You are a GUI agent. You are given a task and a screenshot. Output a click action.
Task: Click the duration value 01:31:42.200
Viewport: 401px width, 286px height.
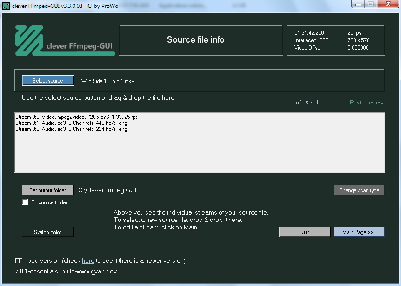click(x=309, y=33)
